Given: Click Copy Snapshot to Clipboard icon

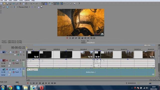Looking at the screenshot, I should click(x=38, y=7).
